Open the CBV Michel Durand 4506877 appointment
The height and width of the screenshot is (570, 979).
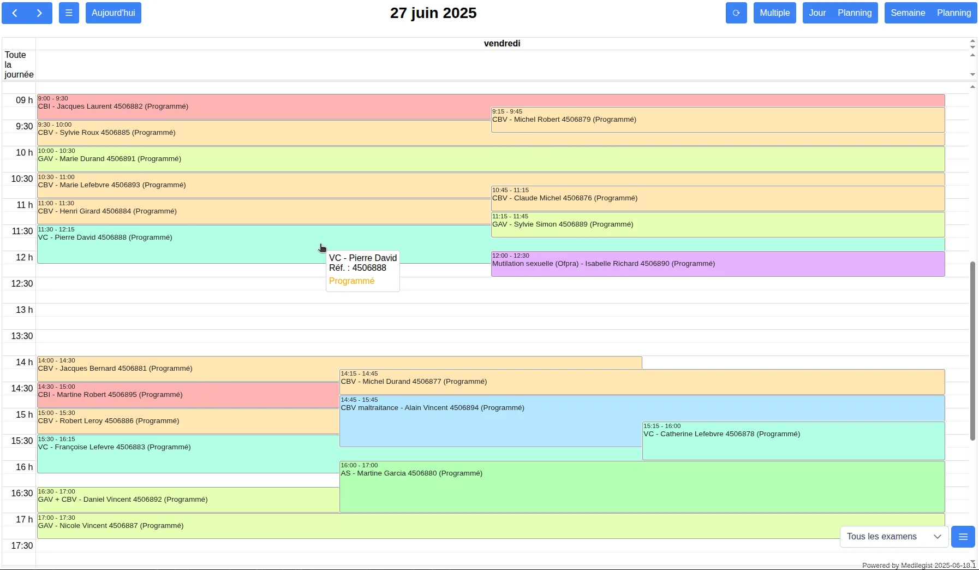point(642,382)
